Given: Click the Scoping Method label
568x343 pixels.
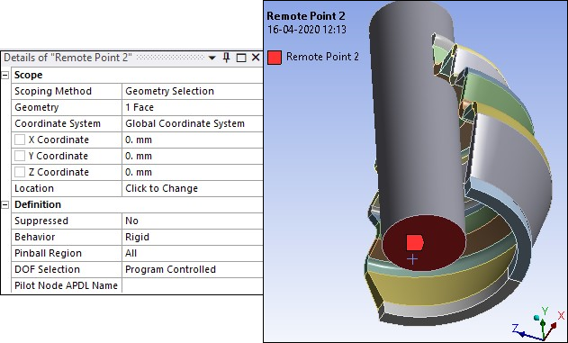Looking at the screenshot, I should point(53,91).
